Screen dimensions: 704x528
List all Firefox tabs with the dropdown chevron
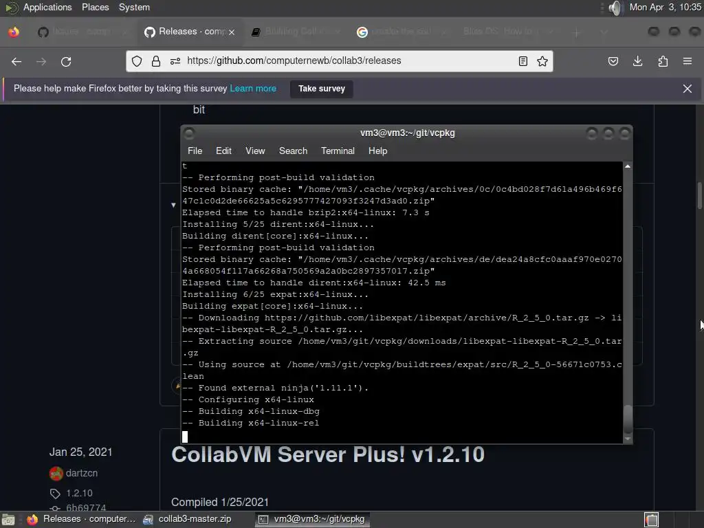(604, 32)
